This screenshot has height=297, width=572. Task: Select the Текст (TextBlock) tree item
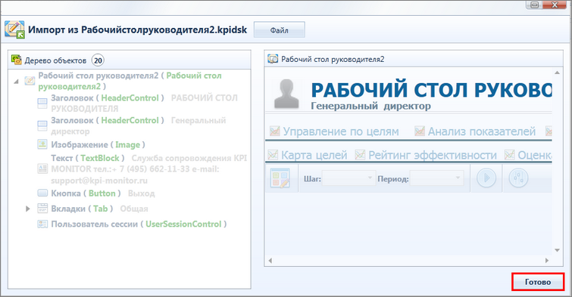[x=148, y=169]
